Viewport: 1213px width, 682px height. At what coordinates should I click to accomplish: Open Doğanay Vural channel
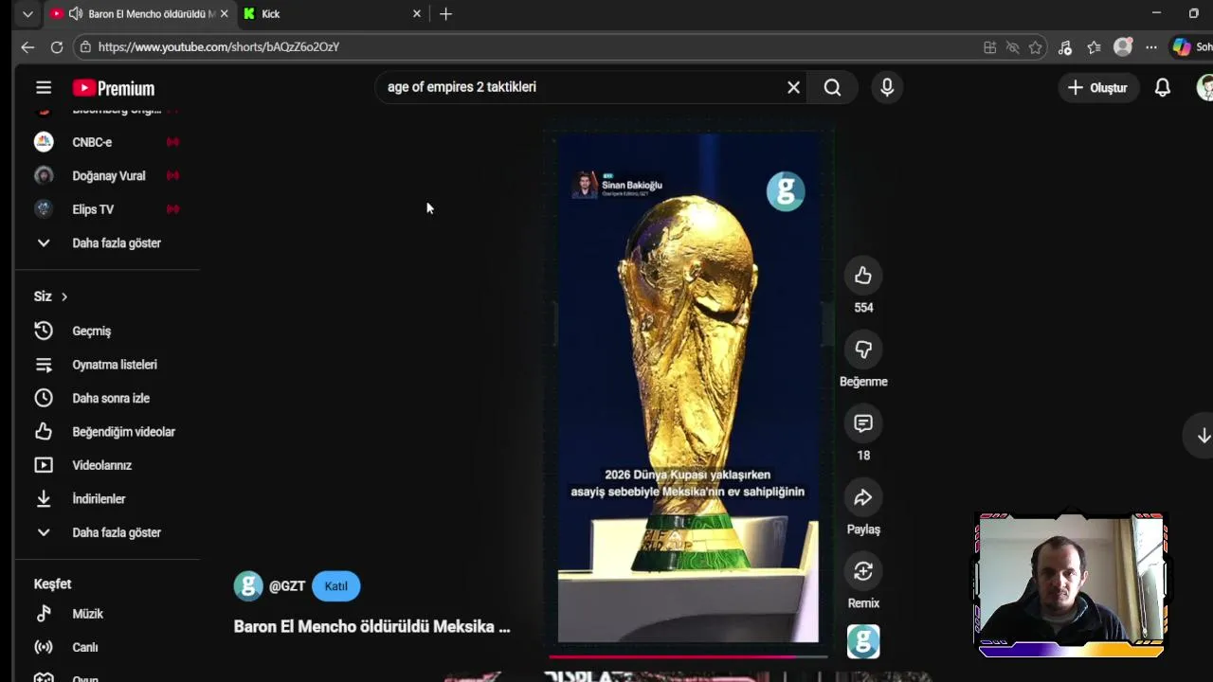click(107, 175)
